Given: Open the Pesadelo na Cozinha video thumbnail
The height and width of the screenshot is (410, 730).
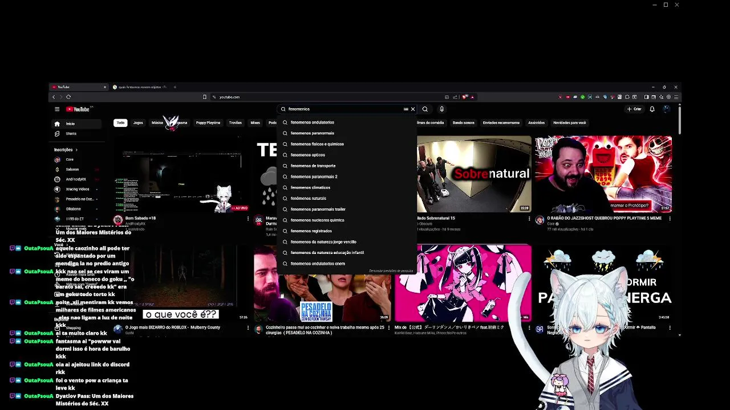Looking at the screenshot, I should coord(322,284).
